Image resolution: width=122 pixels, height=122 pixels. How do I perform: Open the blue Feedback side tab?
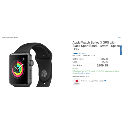click(x=121, y=50)
